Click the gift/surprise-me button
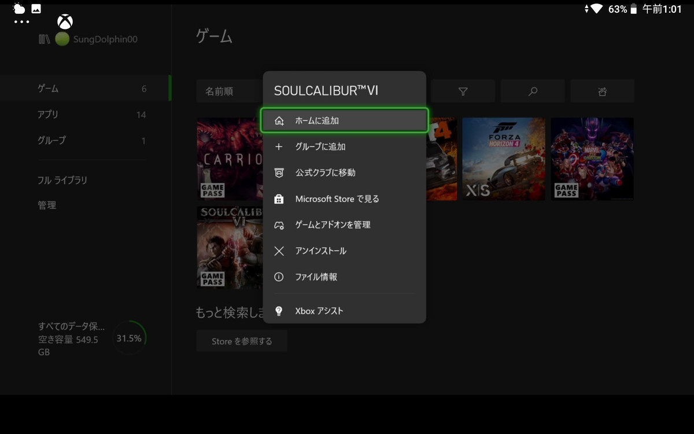 (x=602, y=91)
